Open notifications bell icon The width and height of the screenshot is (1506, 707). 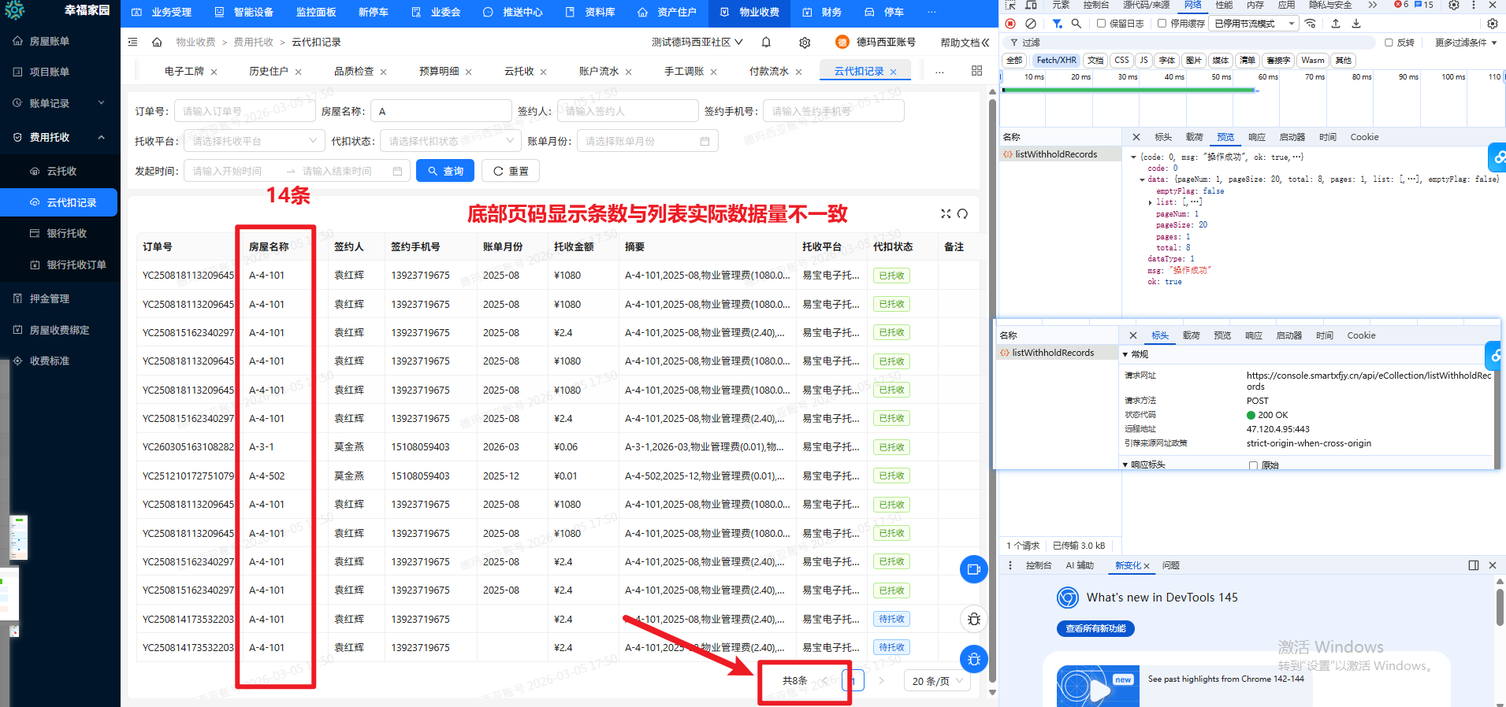766,42
